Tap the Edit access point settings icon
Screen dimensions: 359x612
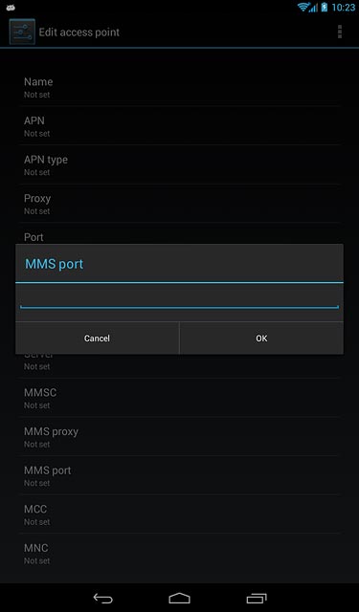click(22, 32)
